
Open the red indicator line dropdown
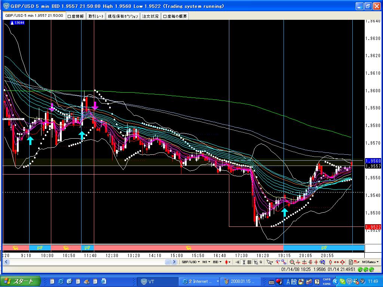click(356, 262)
